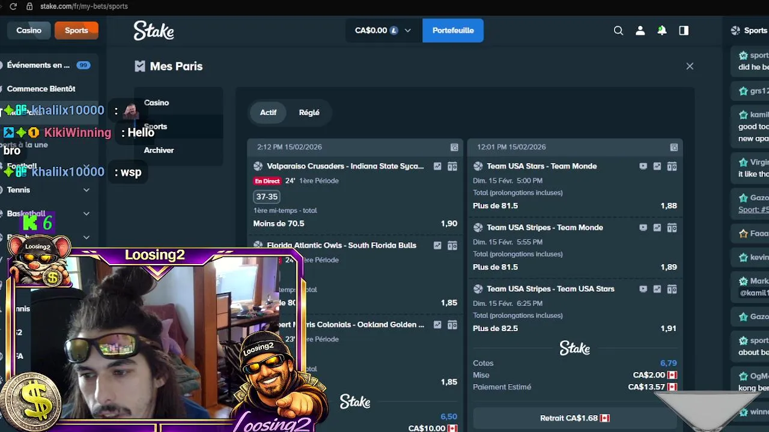Click the Stake logo in the header
The width and height of the screenshot is (769, 432).
(154, 31)
